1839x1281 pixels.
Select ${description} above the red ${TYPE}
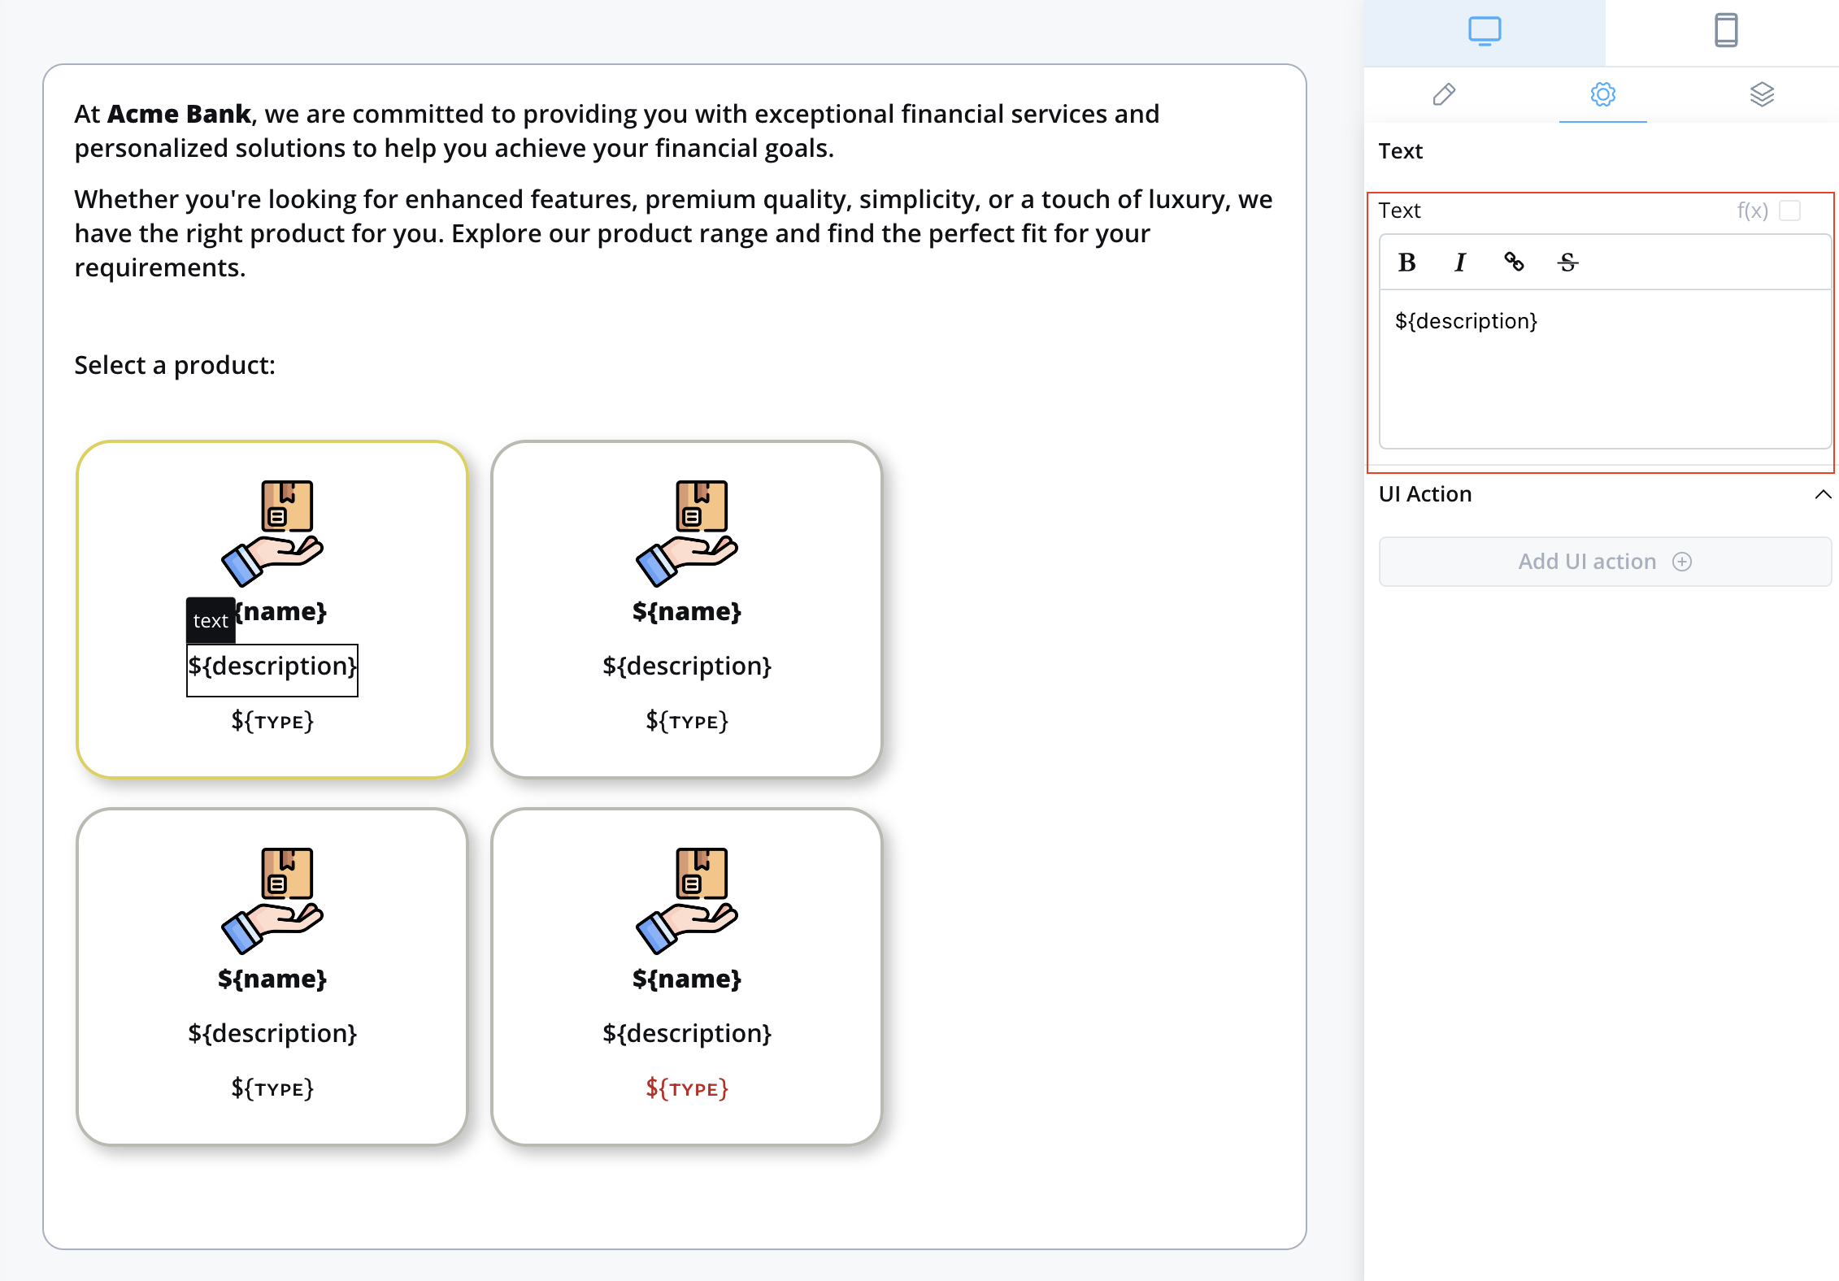click(687, 1033)
